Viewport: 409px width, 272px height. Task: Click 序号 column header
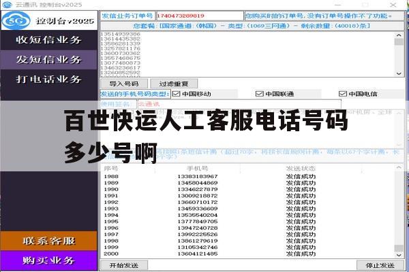pos(111,169)
